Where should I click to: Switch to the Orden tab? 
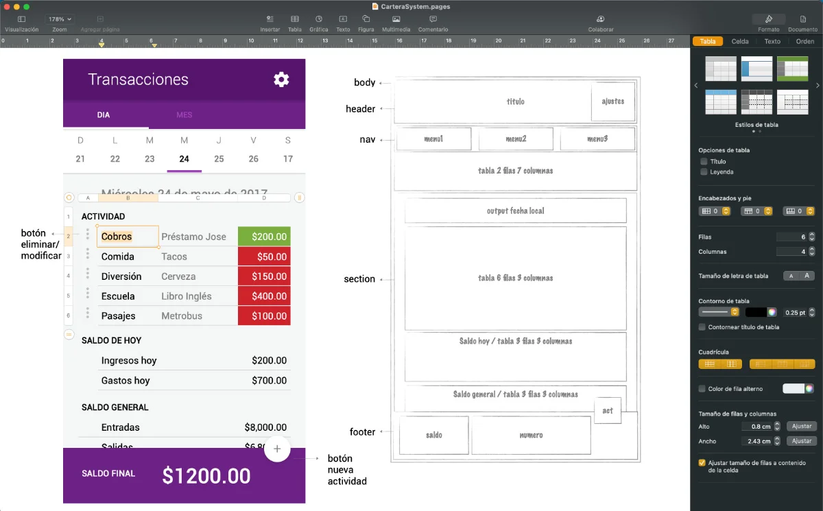(x=804, y=41)
